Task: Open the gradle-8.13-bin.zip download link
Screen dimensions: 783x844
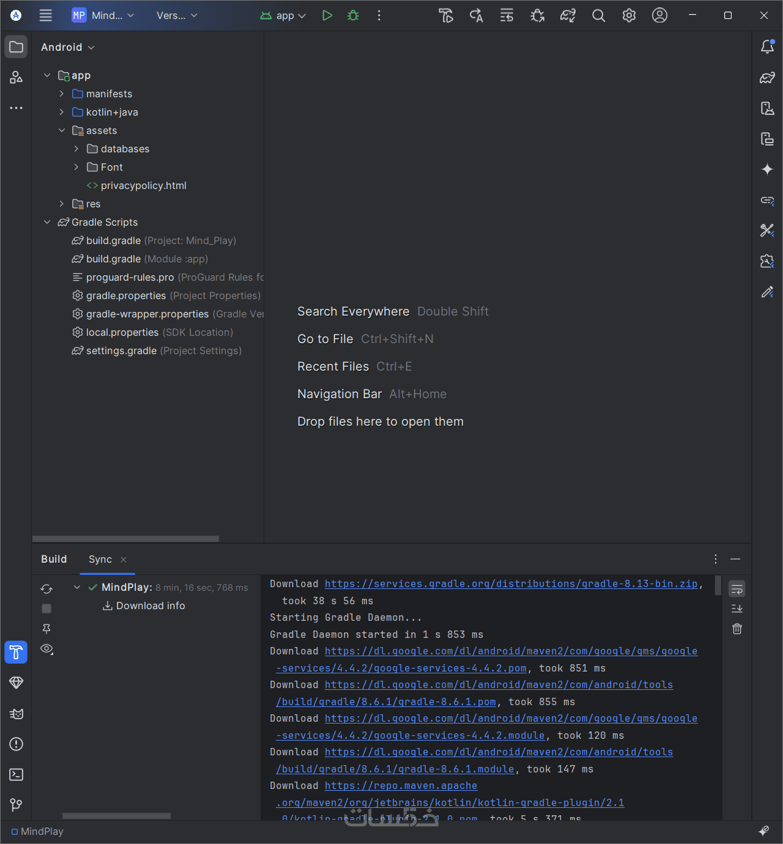Action: 511,584
